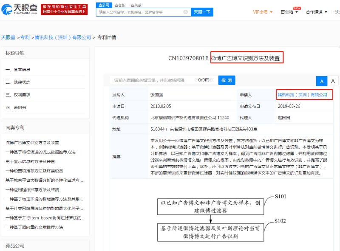Click the S101 flowchart step box
The width and height of the screenshot is (340, 251).
tap(210, 206)
